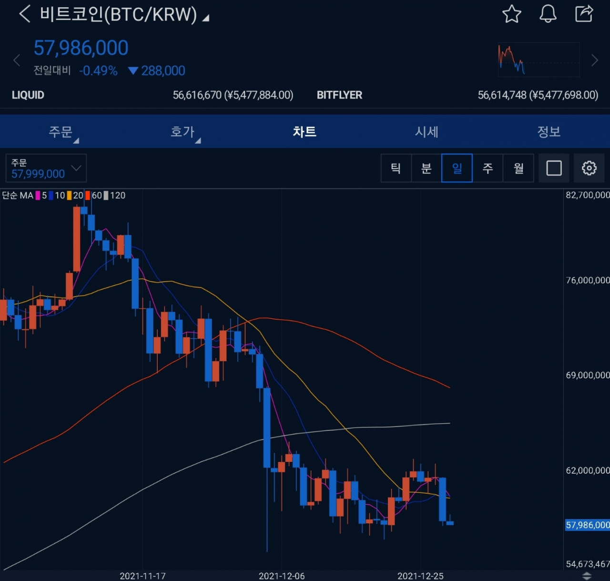Viewport: 610px width, 581px height.
Task: Add Bitcoin to favorites with star icon
Action: pos(511,14)
